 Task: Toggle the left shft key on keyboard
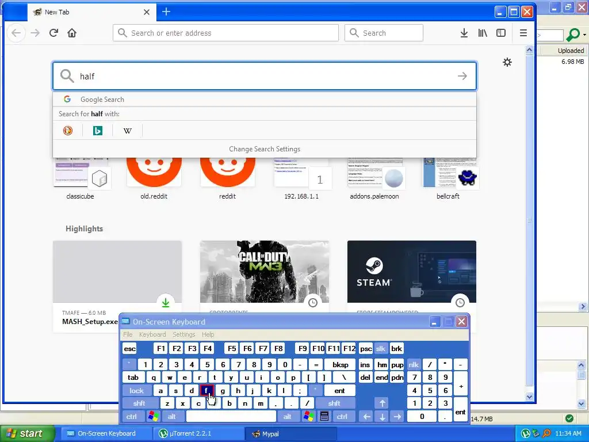coord(139,403)
